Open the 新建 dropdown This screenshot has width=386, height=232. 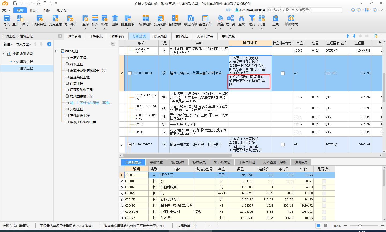pos(8,44)
